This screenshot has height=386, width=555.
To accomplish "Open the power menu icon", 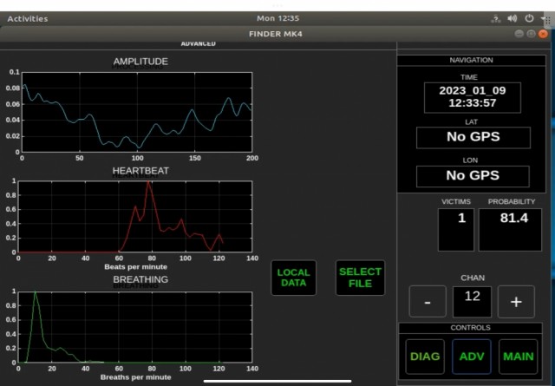I will pos(529,18).
